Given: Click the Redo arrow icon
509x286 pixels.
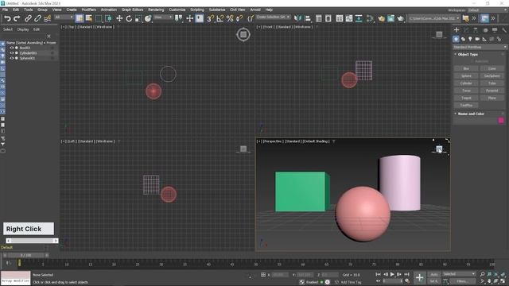Looking at the screenshot, I should coord(17,18).
